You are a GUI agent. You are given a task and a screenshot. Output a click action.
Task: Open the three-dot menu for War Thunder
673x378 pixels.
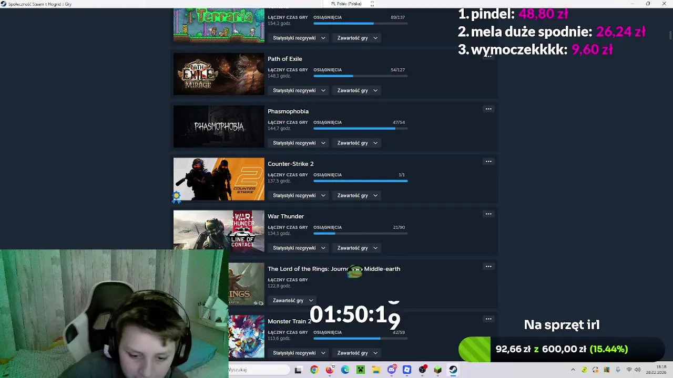488,214
